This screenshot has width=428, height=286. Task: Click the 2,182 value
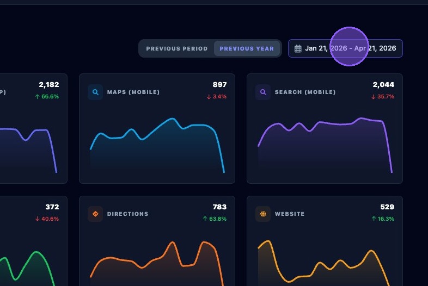coord(49,84)
